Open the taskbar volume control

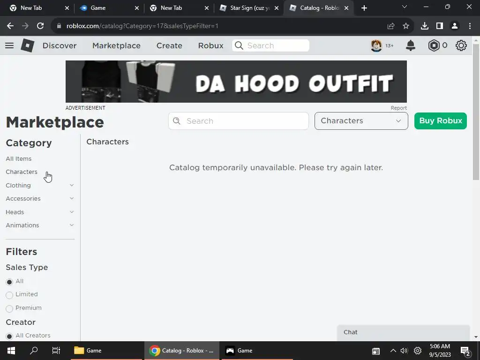404,351
